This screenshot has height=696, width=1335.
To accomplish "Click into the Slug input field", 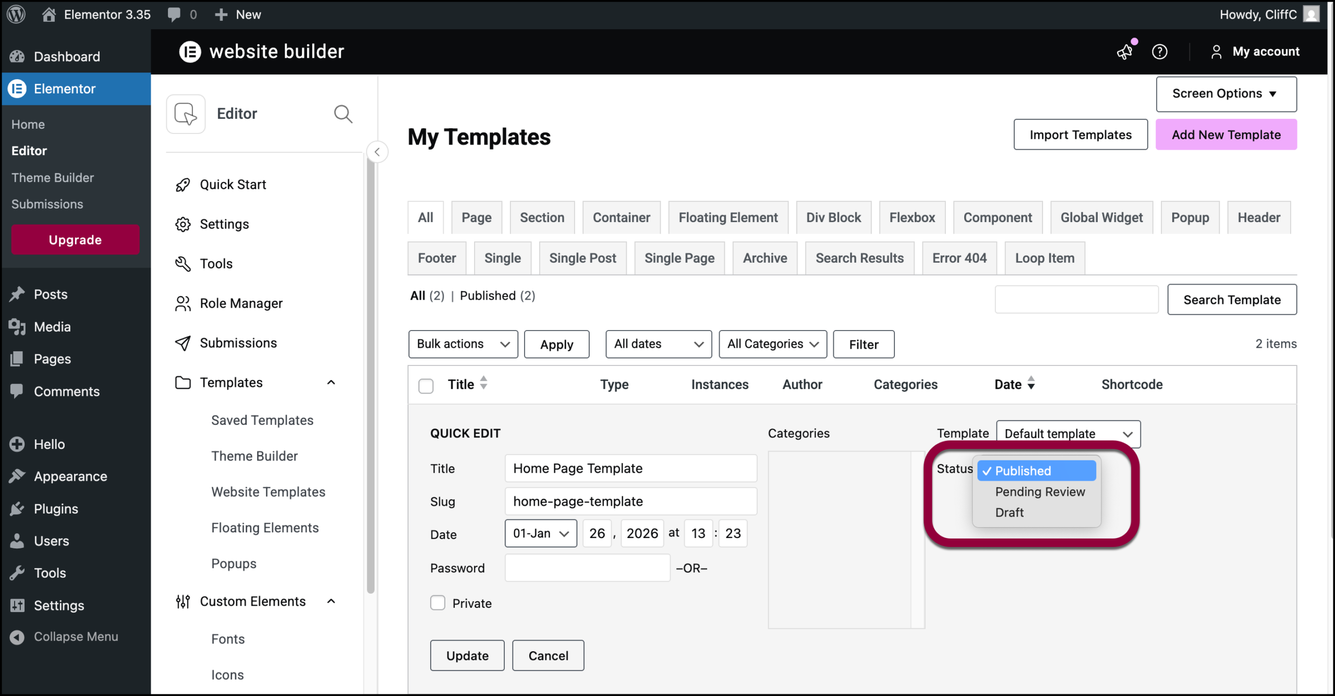I will 630,501.
